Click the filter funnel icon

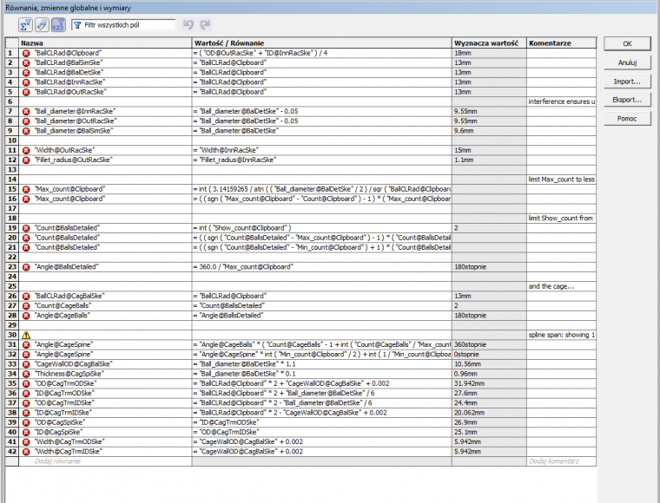point(77,25)
